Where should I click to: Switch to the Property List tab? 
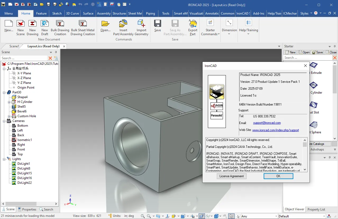coord(316,209)
